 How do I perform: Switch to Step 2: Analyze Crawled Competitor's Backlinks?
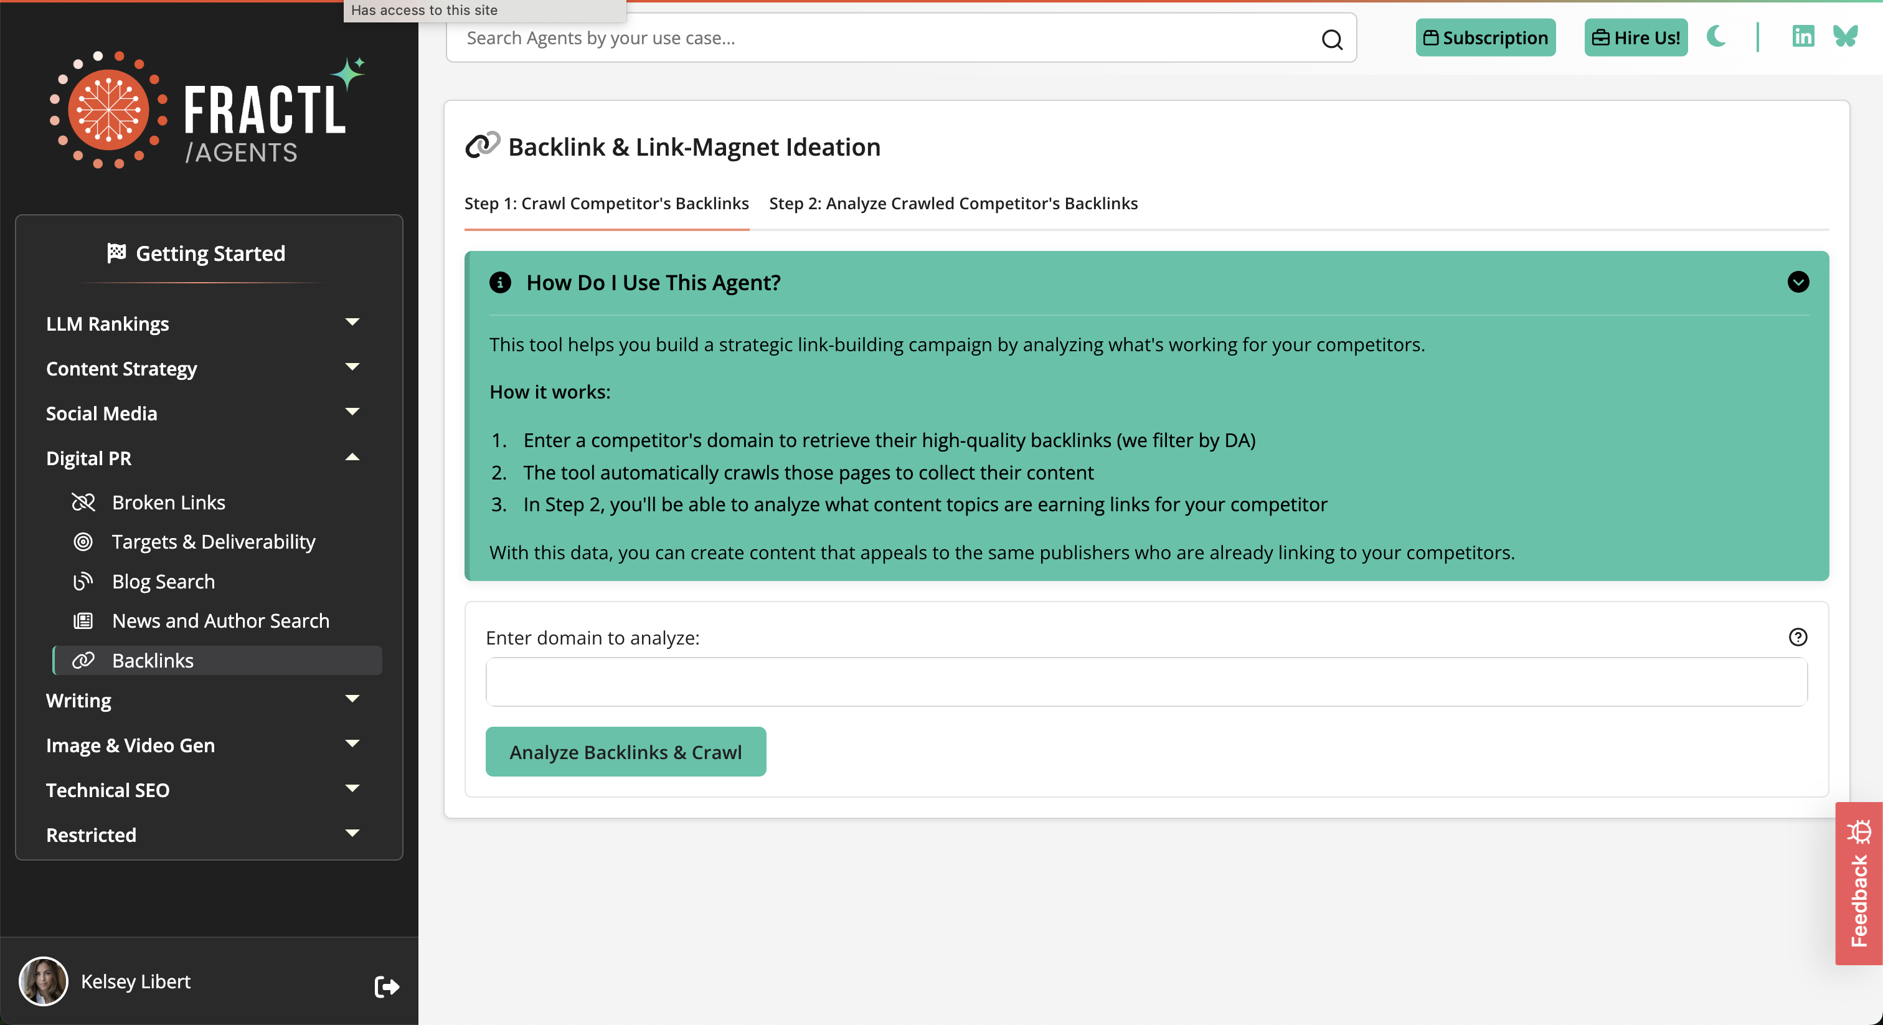[953, 203]
